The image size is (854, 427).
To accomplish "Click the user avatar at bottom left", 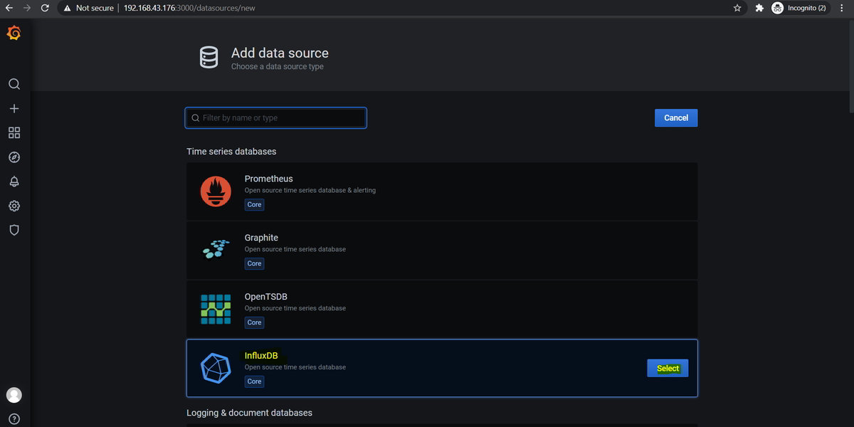I will click(14, 394).
